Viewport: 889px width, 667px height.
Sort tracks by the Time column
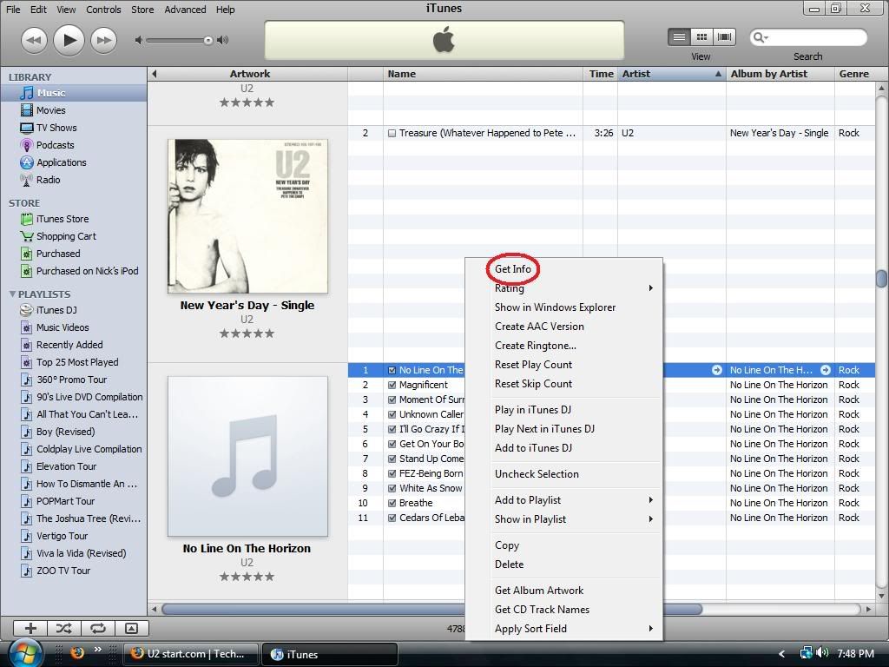point(601,74)
